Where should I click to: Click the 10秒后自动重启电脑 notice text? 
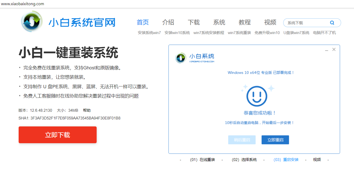(260, 123)
